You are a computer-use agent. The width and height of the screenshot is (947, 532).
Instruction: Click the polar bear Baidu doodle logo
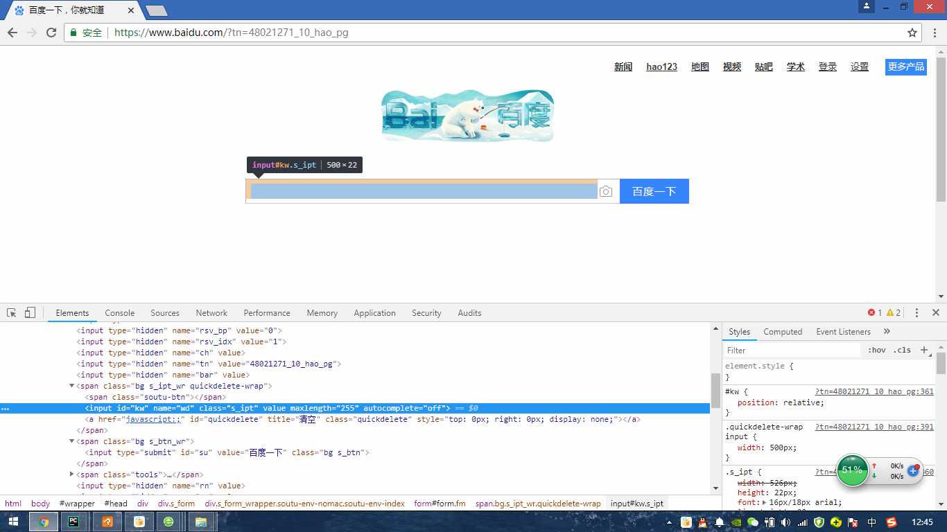[x=468, y=116]
